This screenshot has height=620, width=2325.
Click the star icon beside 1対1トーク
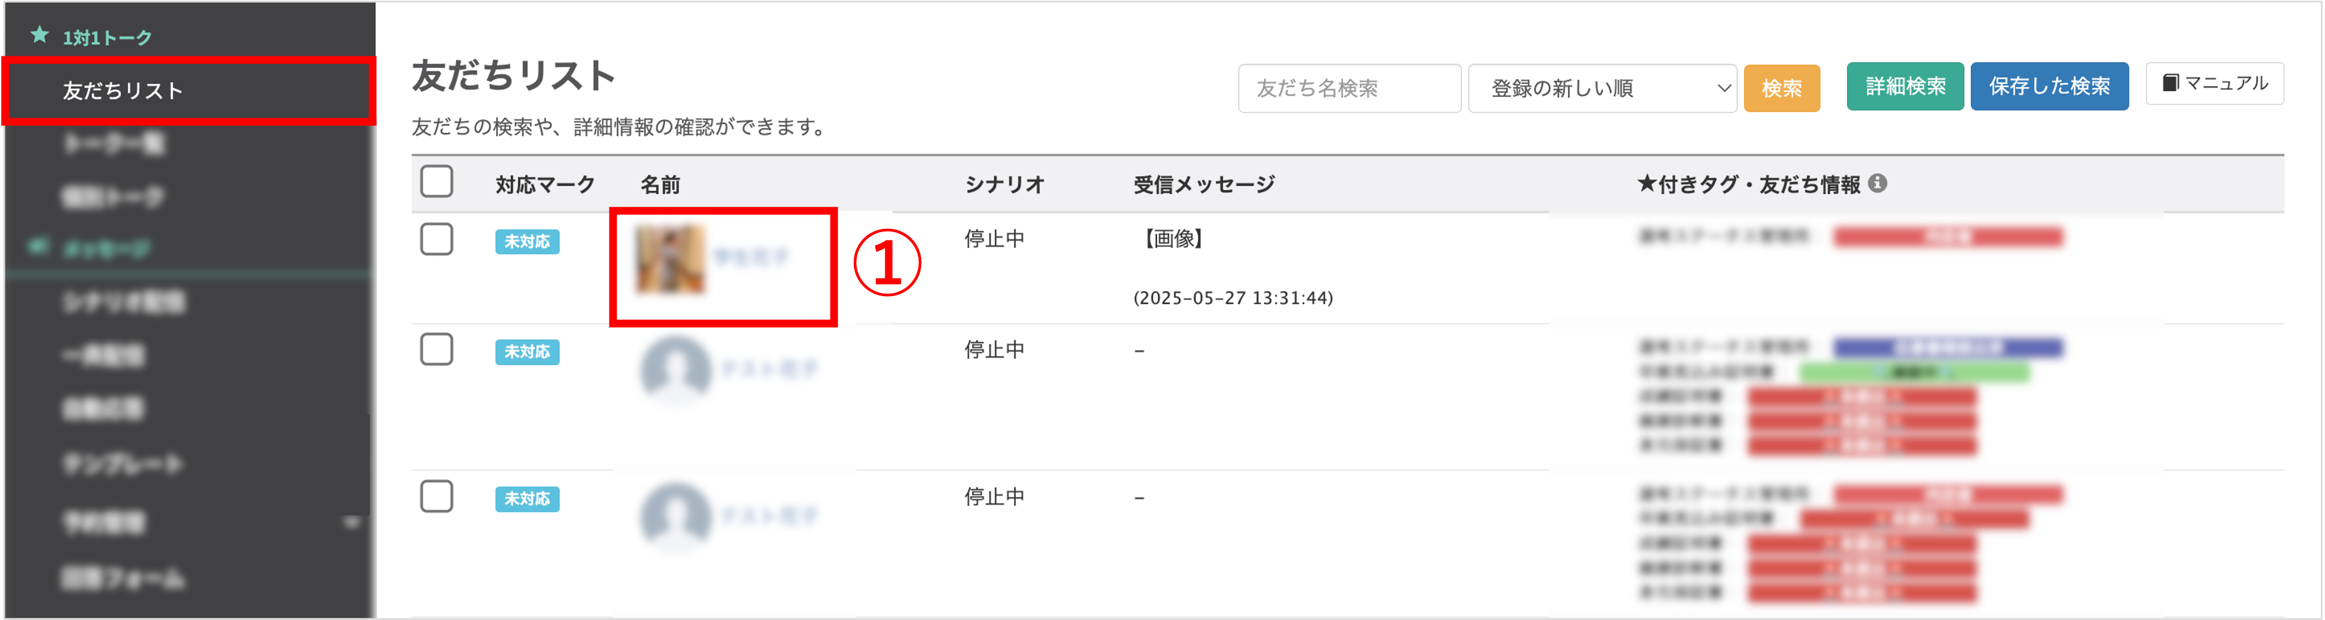[40, 35]
